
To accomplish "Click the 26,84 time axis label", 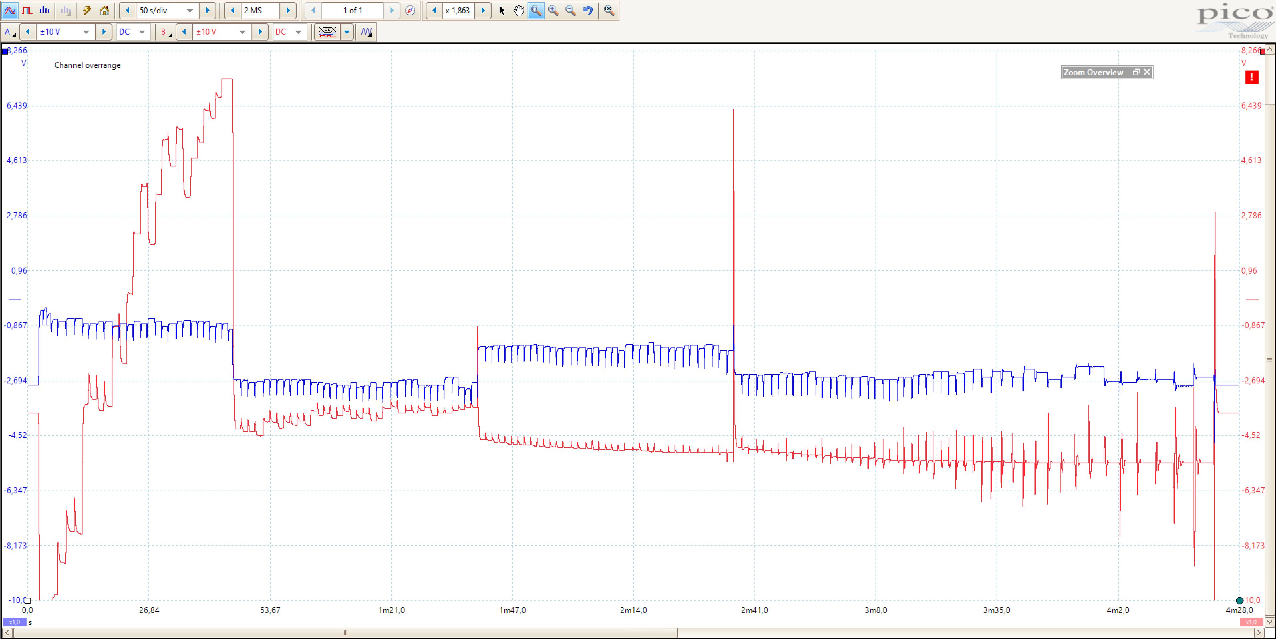I will [x=149, y=610].
